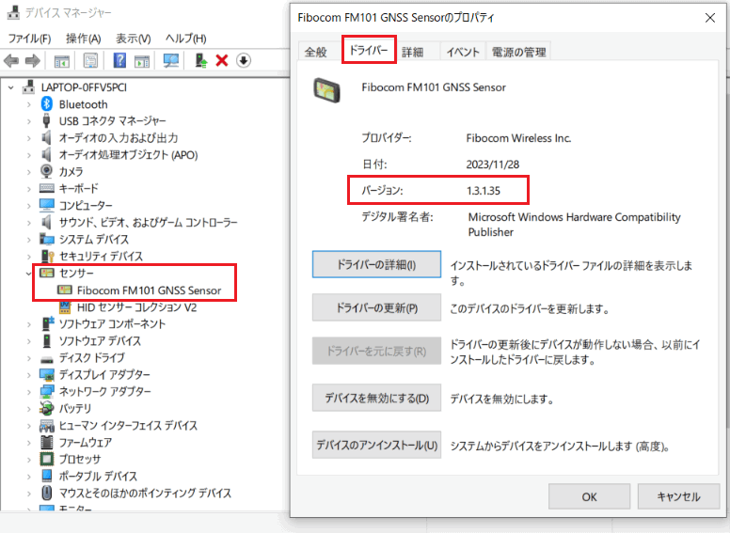Select the ポータブル デバイス tree item
The height and width of the screenshot is (533, 730).
(98, 477)
